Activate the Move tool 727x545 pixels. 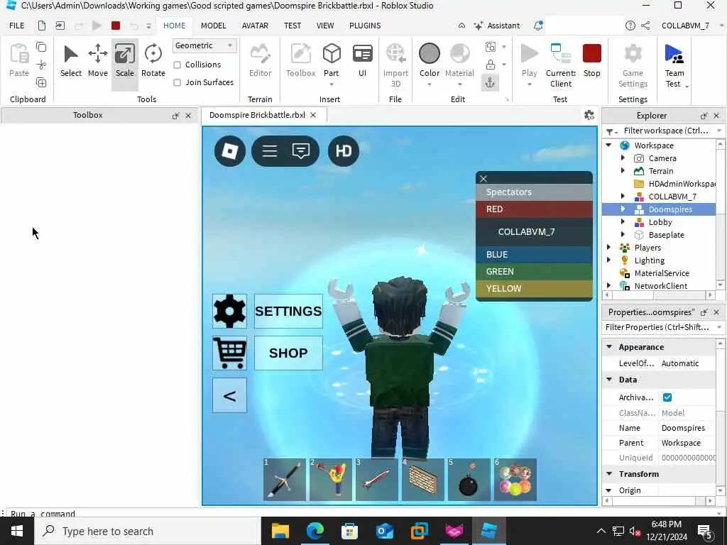coord(98,60)
